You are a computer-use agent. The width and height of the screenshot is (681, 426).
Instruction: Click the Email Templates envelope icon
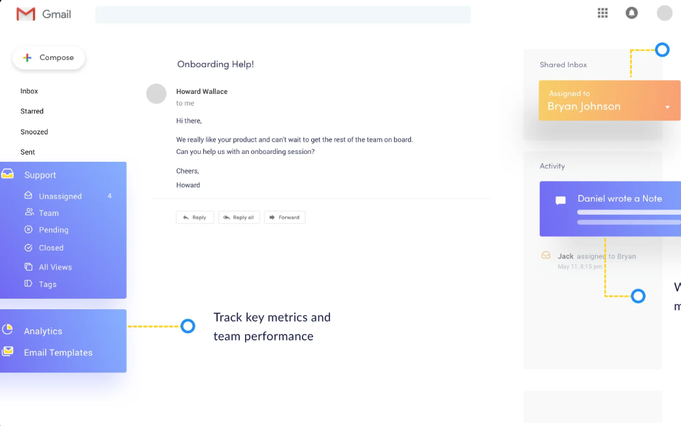coord(8,351)
